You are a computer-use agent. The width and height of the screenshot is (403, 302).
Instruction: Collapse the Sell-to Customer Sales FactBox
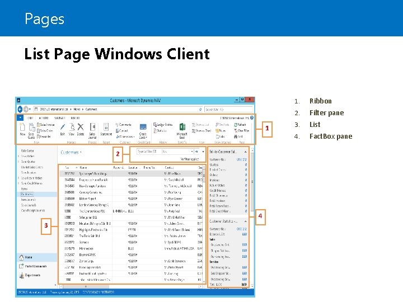tap(246, 152)
